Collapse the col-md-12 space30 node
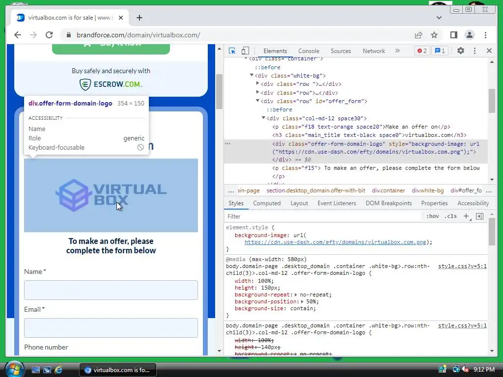This screenshot has height=377, width=503. (263, 118)
